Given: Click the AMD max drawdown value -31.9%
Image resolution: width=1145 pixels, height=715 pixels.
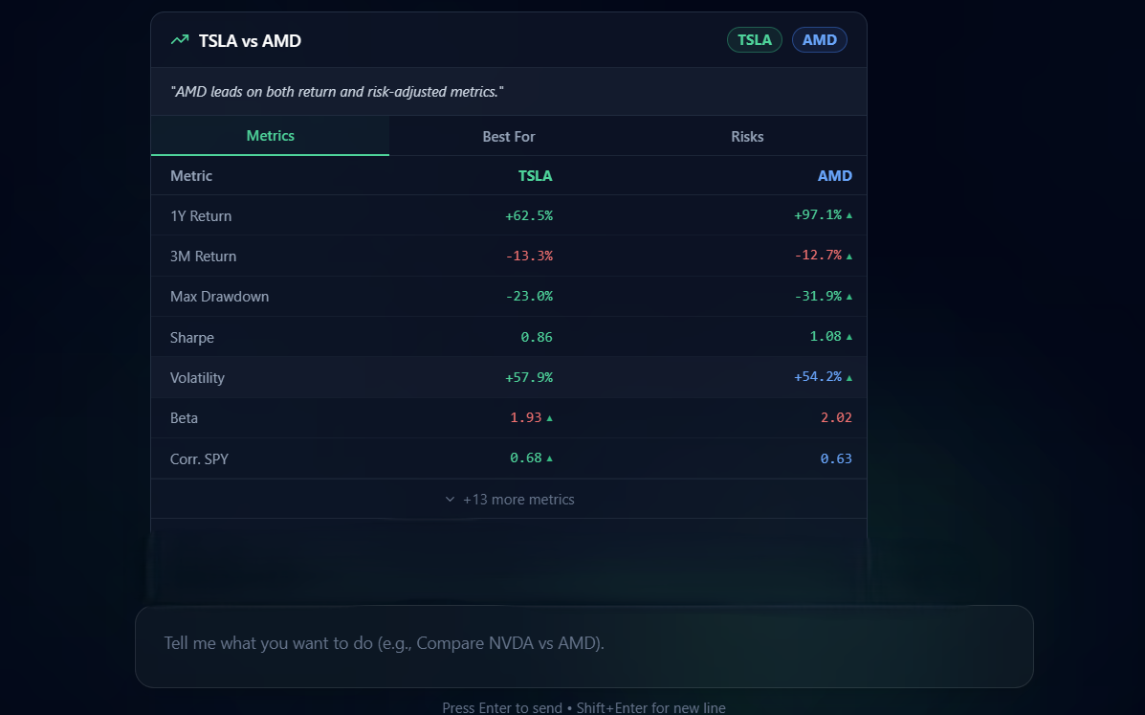Looking at the screenshot, I should coord(818,296).
